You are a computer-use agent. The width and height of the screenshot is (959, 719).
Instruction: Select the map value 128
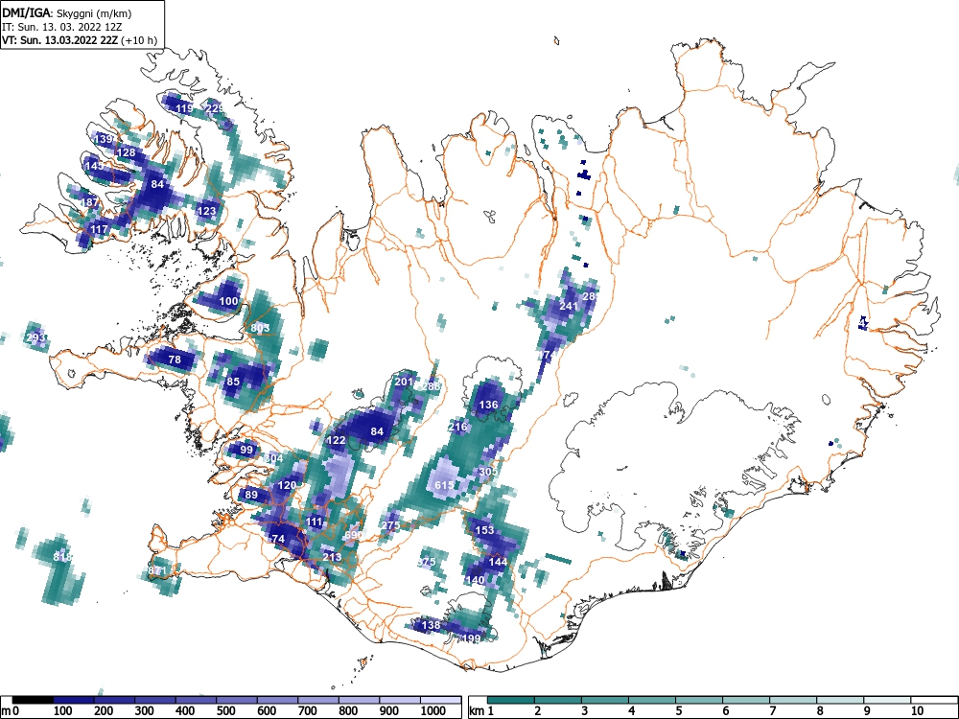tap(126, 152)
